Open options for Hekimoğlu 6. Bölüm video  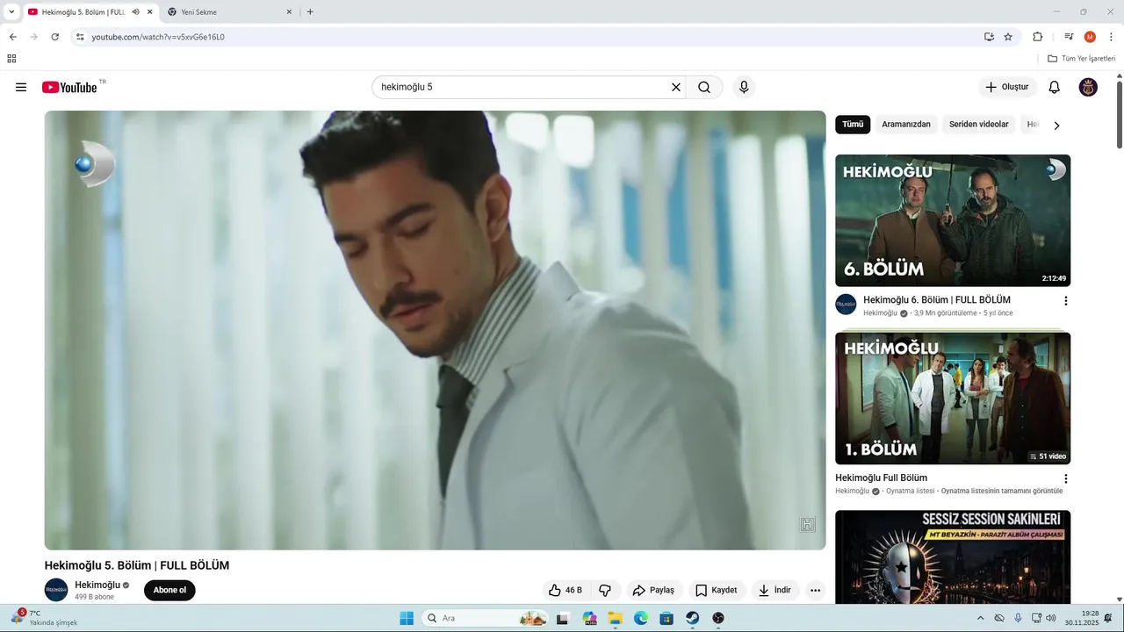tap(1066, 300)
